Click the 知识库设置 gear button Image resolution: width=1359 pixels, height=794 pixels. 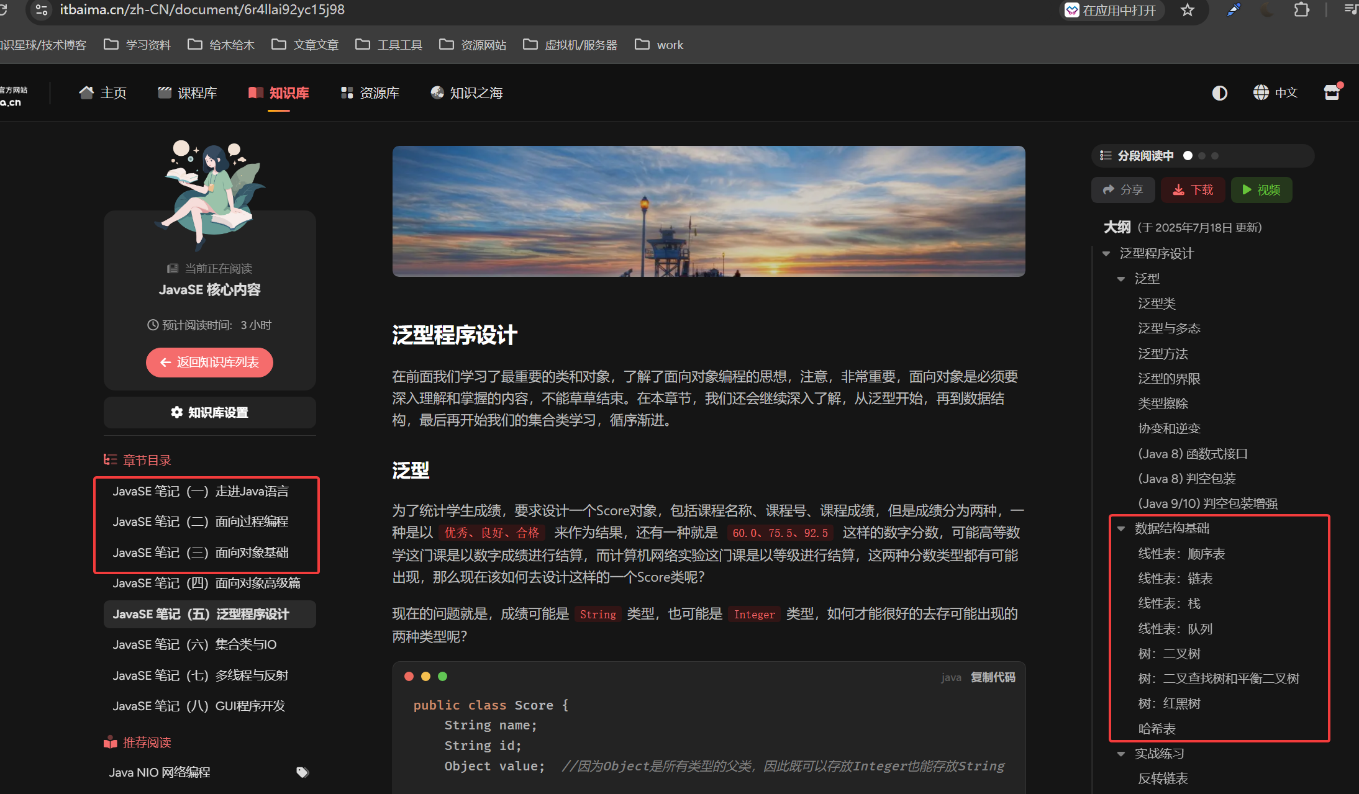tap(210, 412)
